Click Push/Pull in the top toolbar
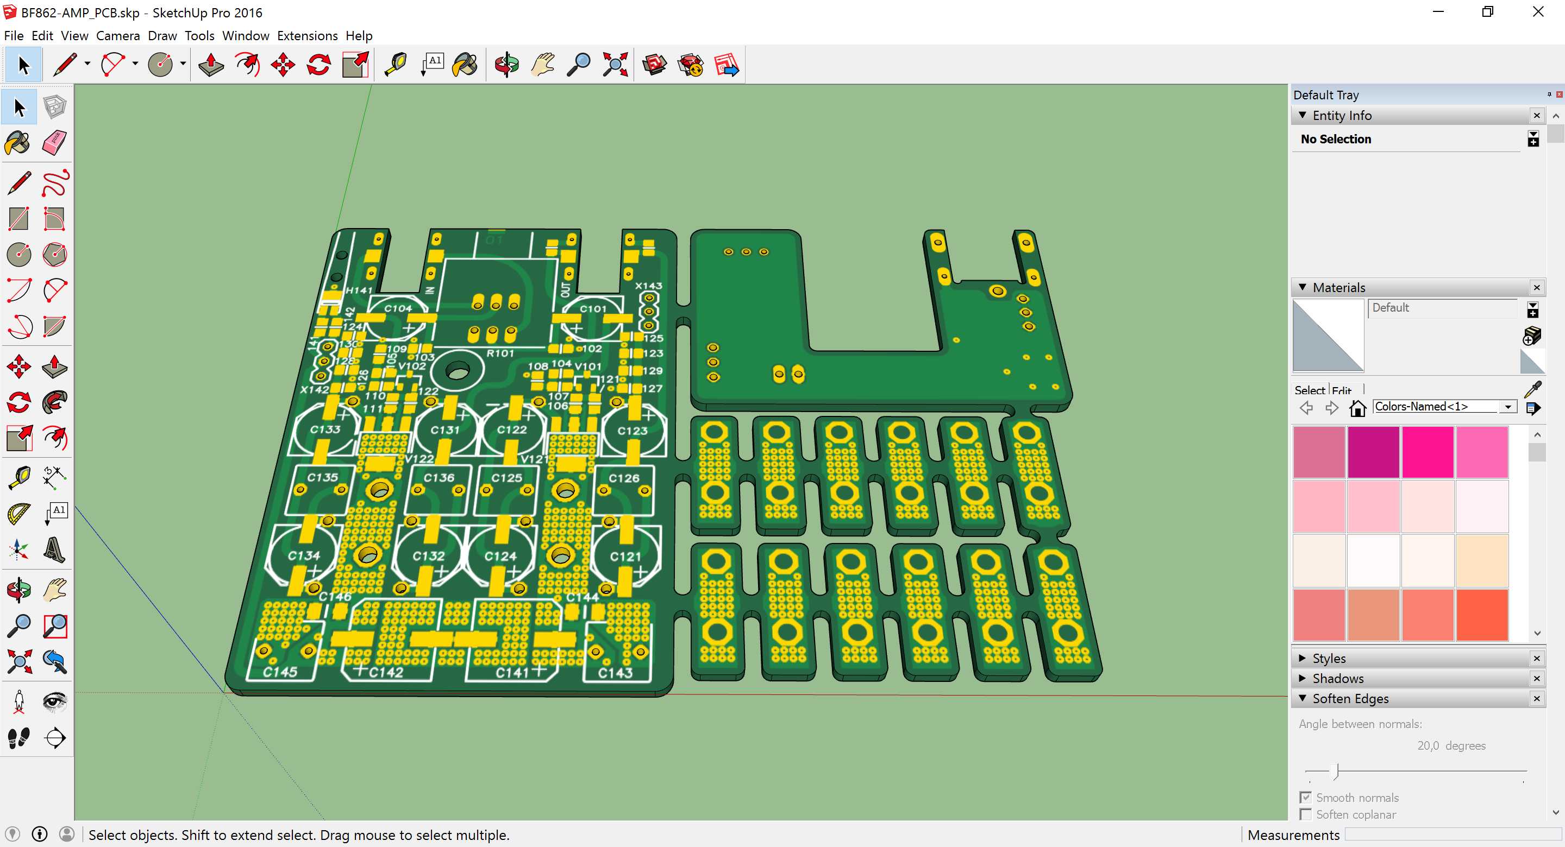The width and height of the screenshot is (1565, 847). tap(211, 65)
